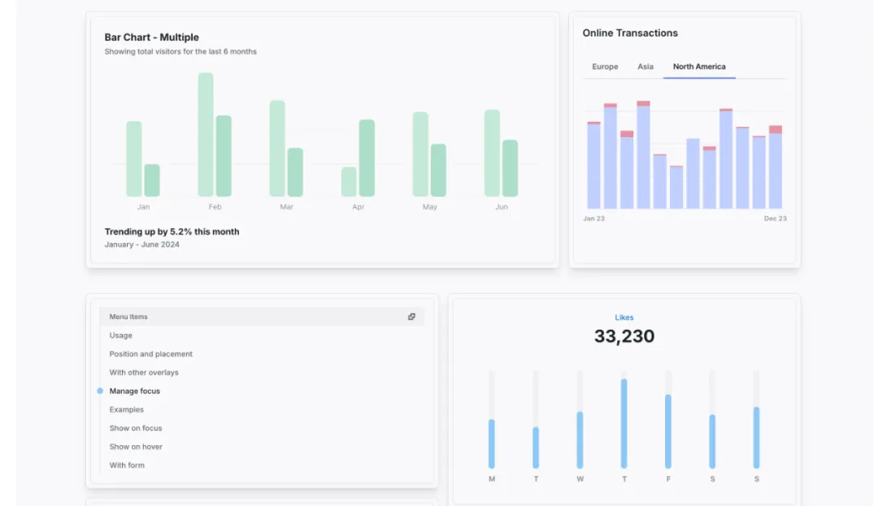Click the May light green bar
The width and height of the screenshot is (878, 506).
[x=420, y=154]
